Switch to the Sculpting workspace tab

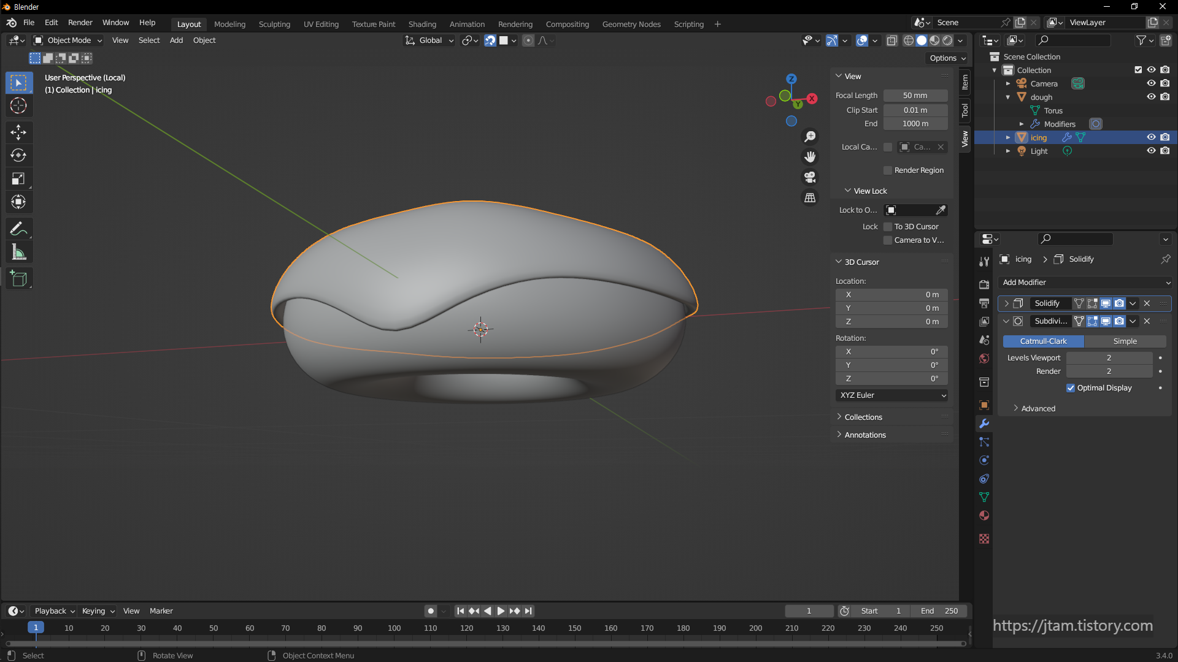pos(274,25)
